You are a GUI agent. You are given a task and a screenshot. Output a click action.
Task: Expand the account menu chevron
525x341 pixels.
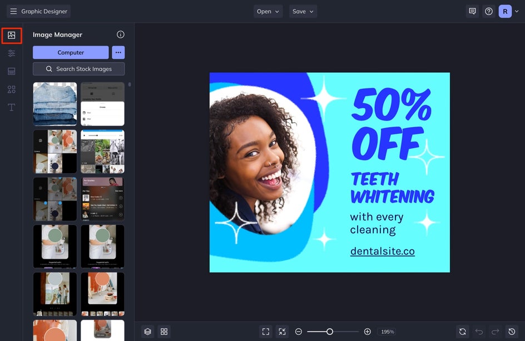[x=517, y=11]
